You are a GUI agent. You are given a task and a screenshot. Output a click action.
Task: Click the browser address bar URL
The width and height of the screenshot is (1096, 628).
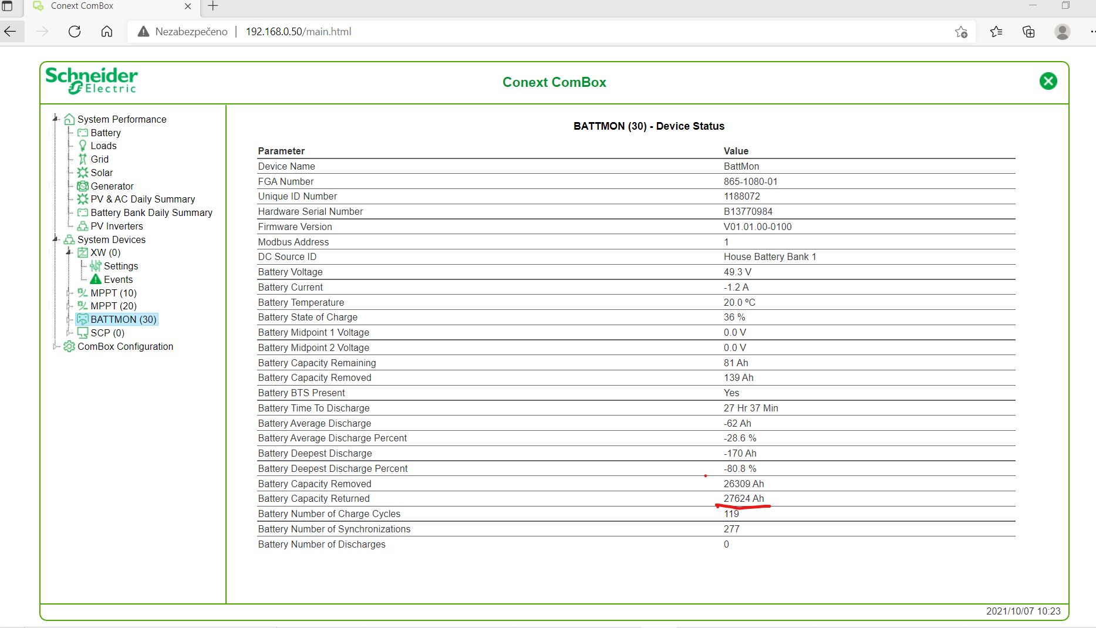[298, 32]
